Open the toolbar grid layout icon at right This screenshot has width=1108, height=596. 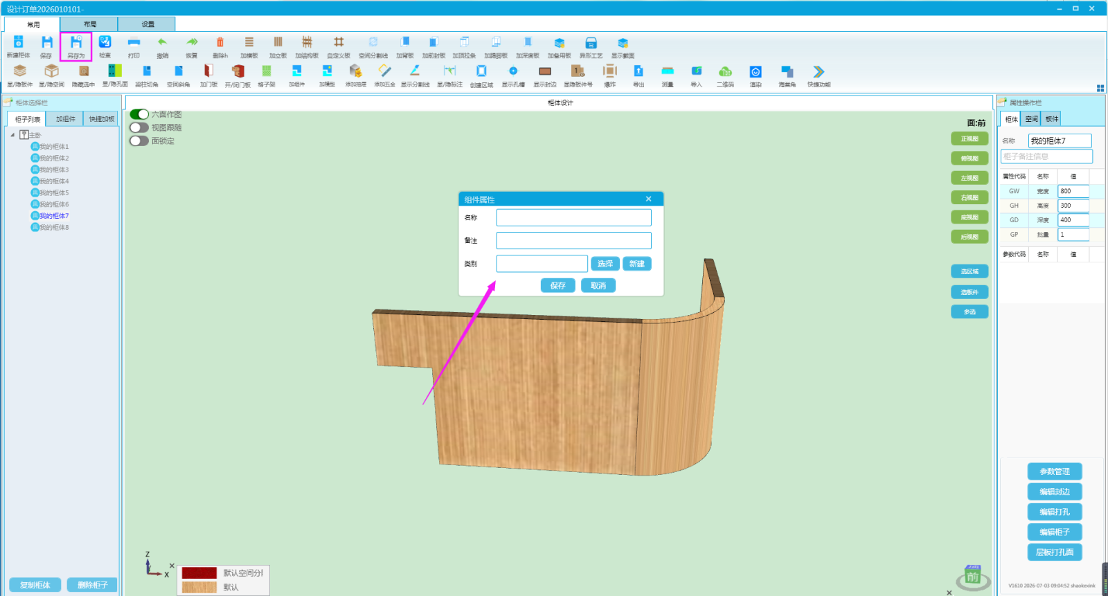pos(1100,88)
